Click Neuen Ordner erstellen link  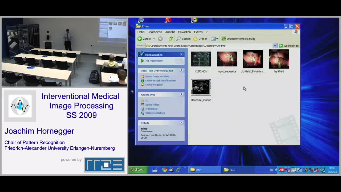157,77
